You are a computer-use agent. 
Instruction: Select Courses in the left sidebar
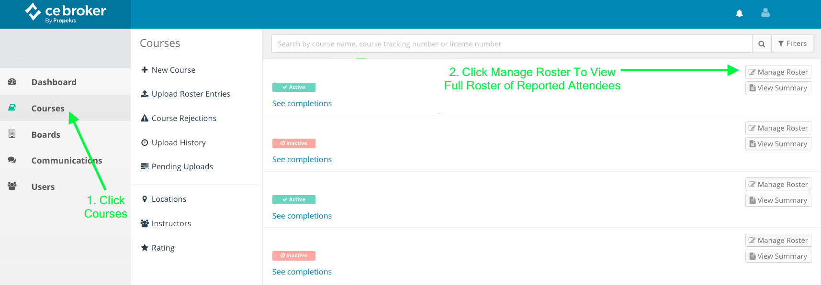(47, 109)
